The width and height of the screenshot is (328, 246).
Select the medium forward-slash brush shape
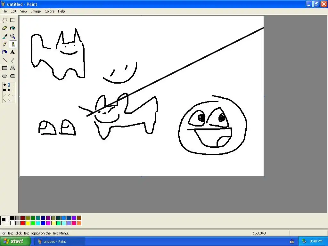(9, 95)
